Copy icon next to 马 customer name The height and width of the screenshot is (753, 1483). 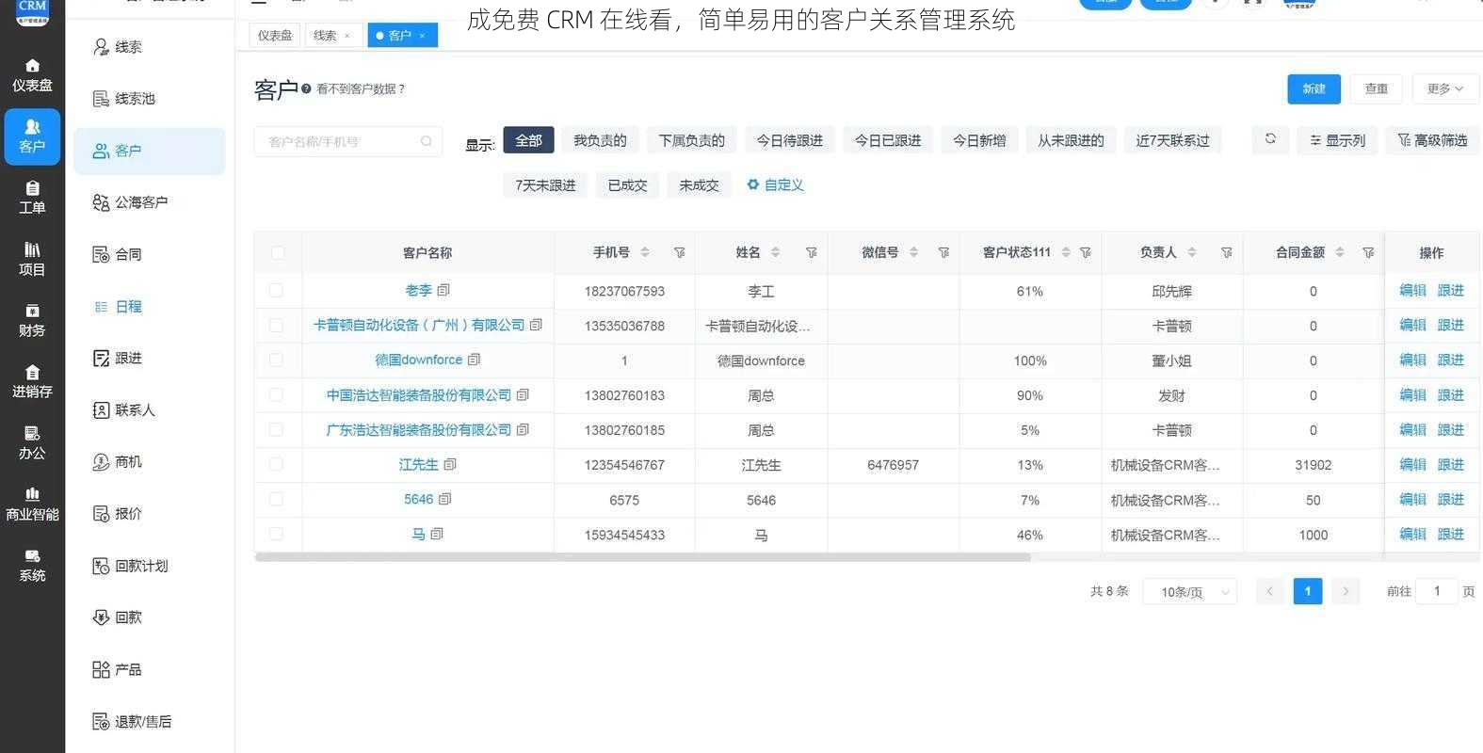437,534
